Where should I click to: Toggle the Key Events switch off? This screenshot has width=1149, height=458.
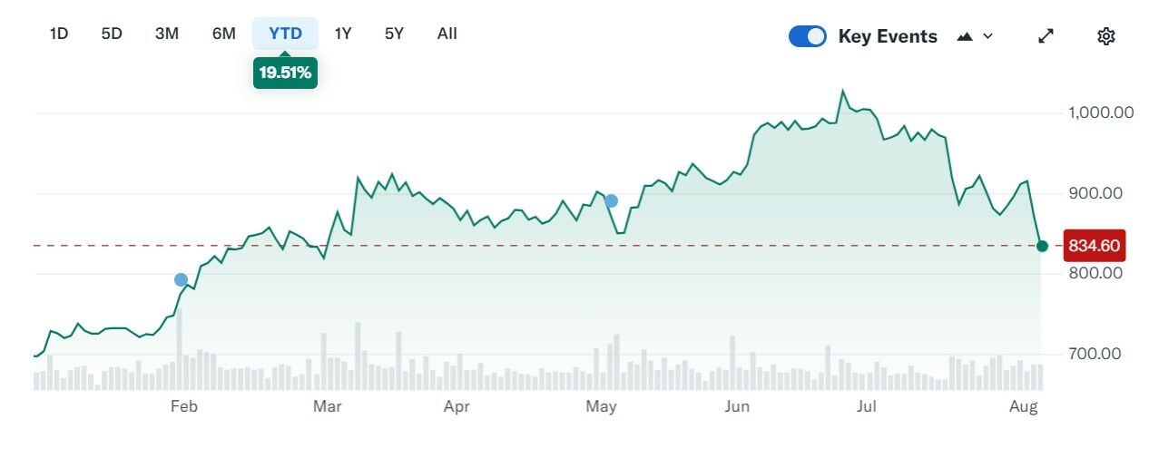pyautogui.click(x=807, y=36)
